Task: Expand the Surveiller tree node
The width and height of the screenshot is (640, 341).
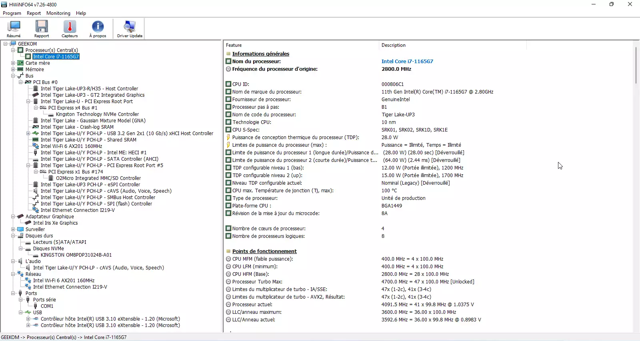Action: (13, 229)
